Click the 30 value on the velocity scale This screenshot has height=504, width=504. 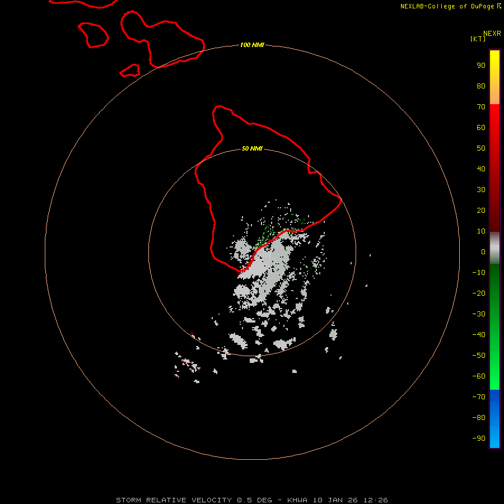pyautogui.click(x=481, y=190)
